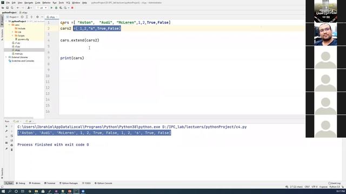Collapse the venv folder arrow
Viewport: 346px width, 194px height.
[x=9, y=25]
